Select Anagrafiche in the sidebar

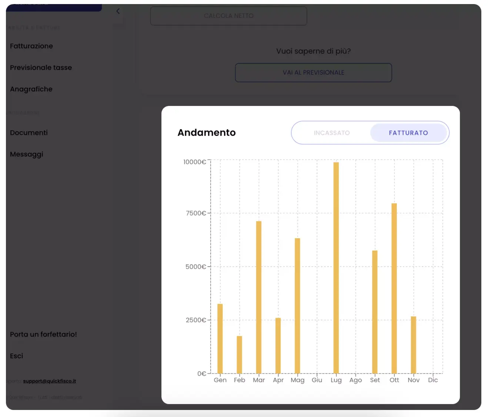[31, 89]
